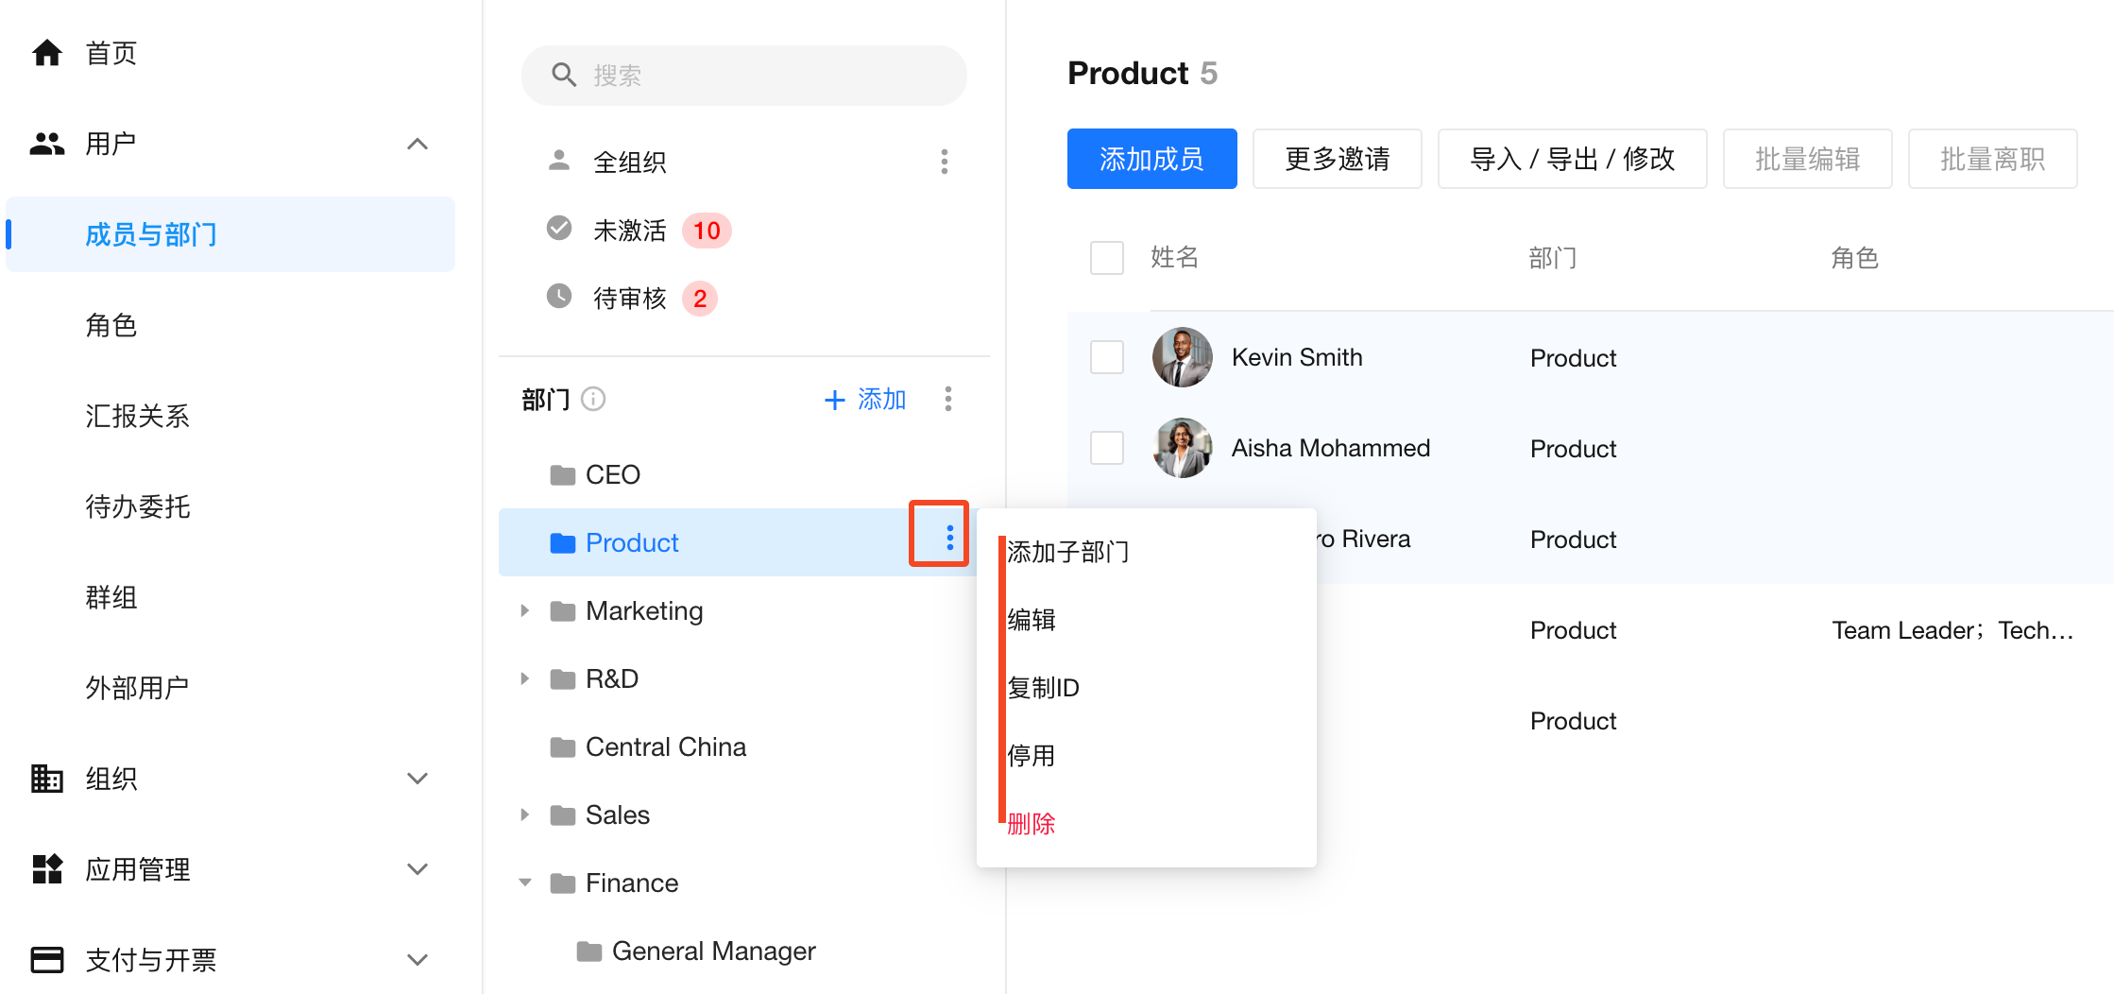Click the three-dot menu beside 全组织

(944, 162)
